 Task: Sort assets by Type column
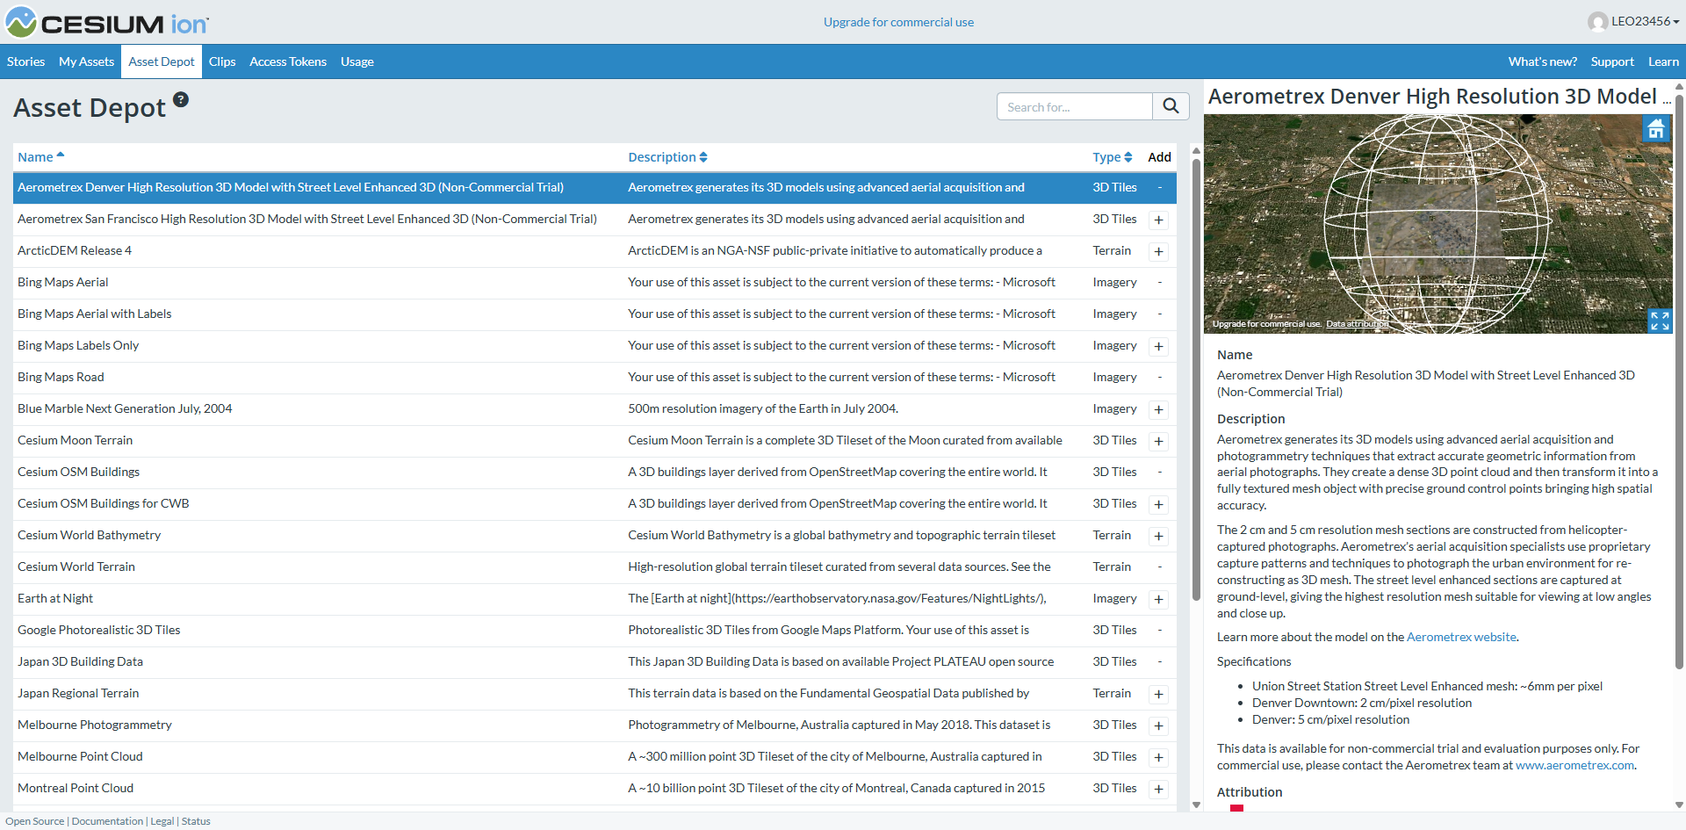point(1113,157)
